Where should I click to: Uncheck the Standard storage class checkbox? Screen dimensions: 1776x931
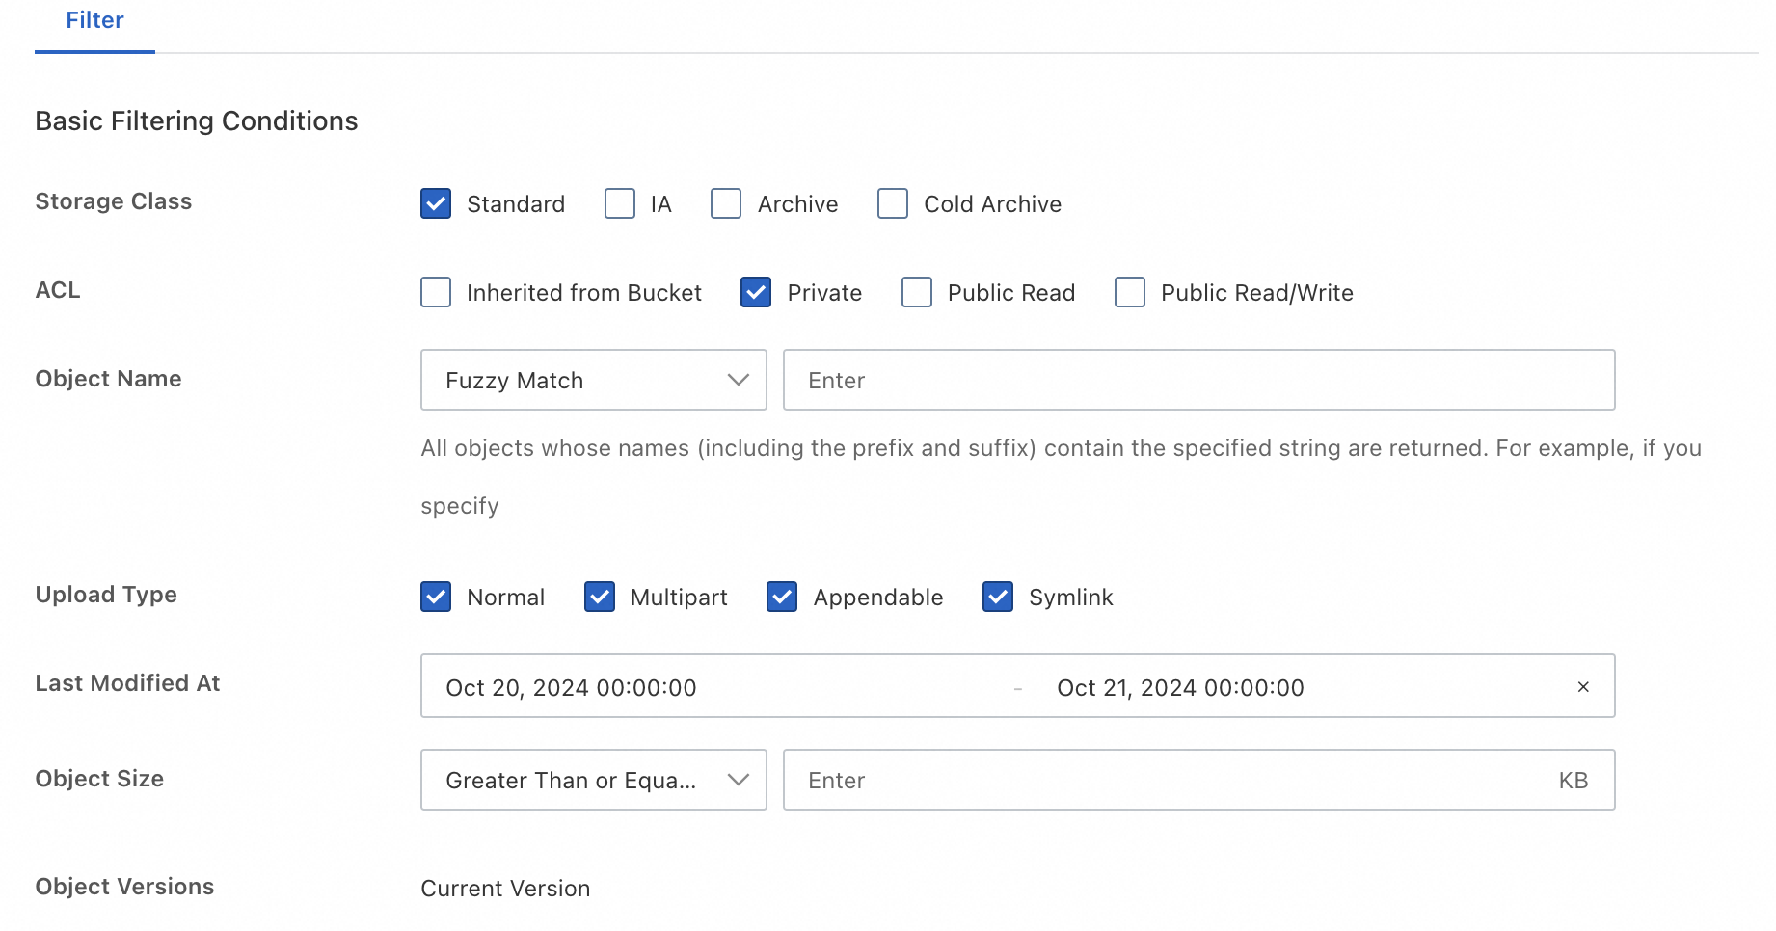click(x=436, y=203)
